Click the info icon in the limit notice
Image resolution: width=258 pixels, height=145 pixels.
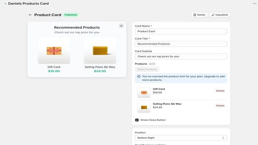pos(139,76)
